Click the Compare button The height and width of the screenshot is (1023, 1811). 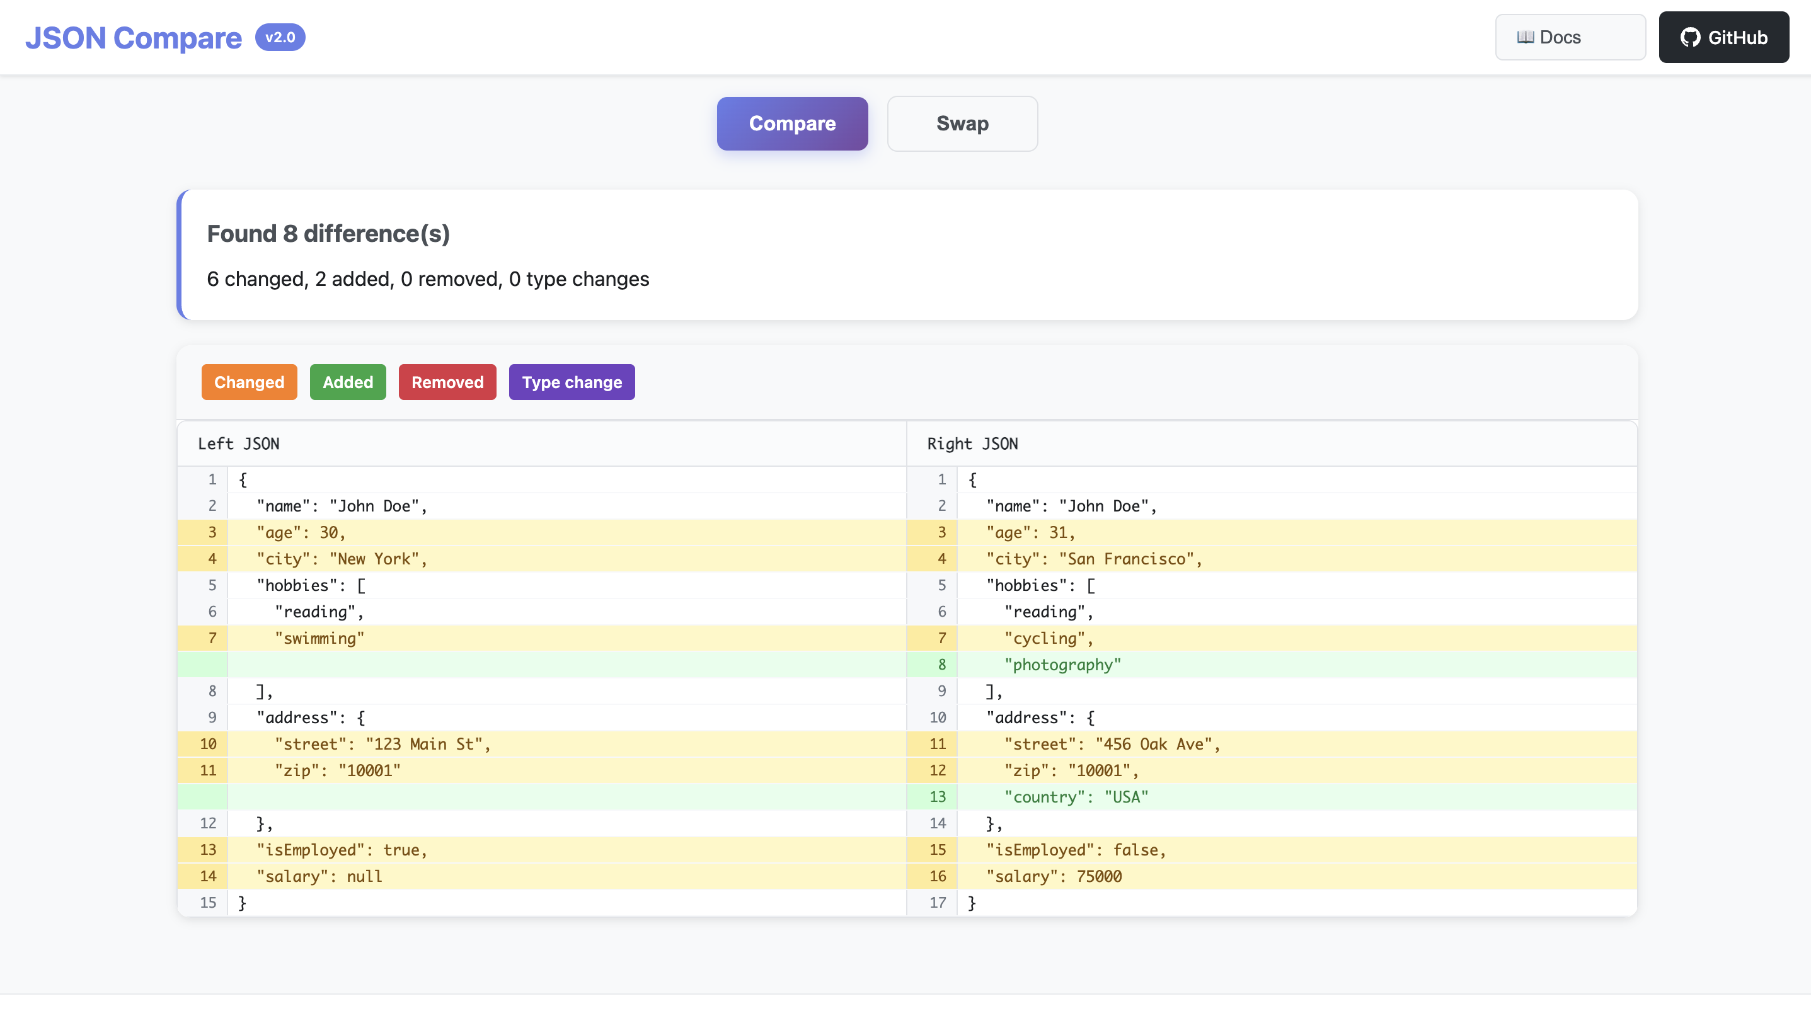pos(792,123)
